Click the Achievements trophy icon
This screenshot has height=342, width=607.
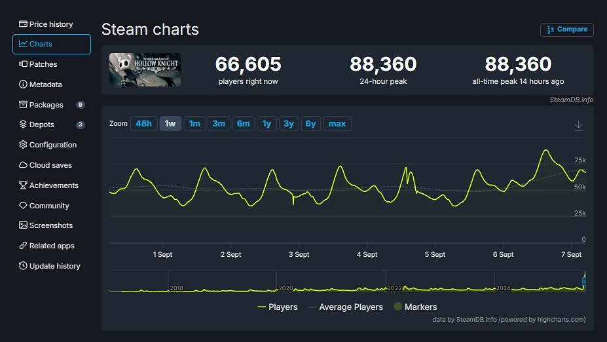pos(23,185)
